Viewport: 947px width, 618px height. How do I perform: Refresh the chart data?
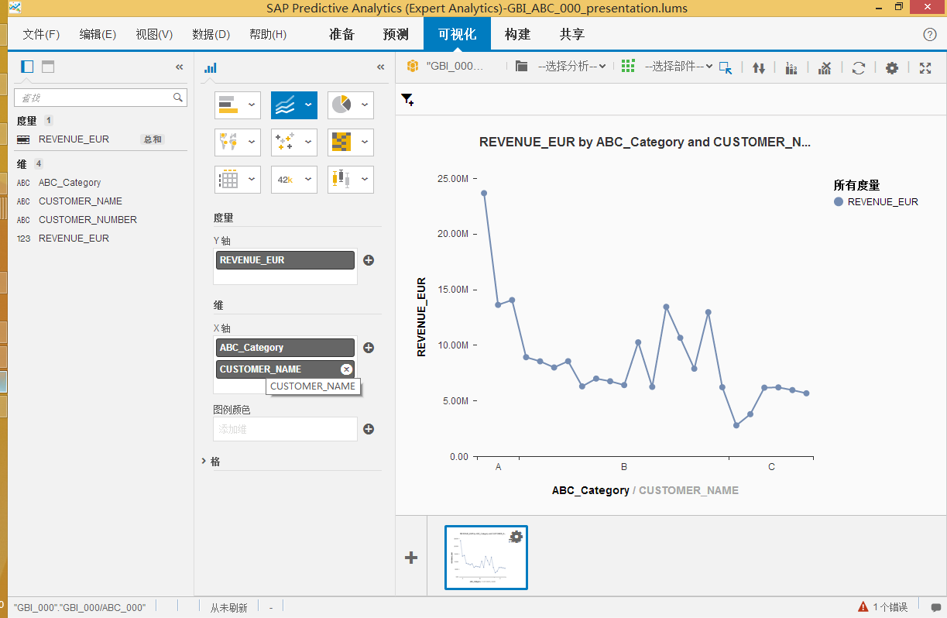858,67
